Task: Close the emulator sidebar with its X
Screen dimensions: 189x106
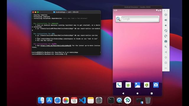Action: [164, 11]
